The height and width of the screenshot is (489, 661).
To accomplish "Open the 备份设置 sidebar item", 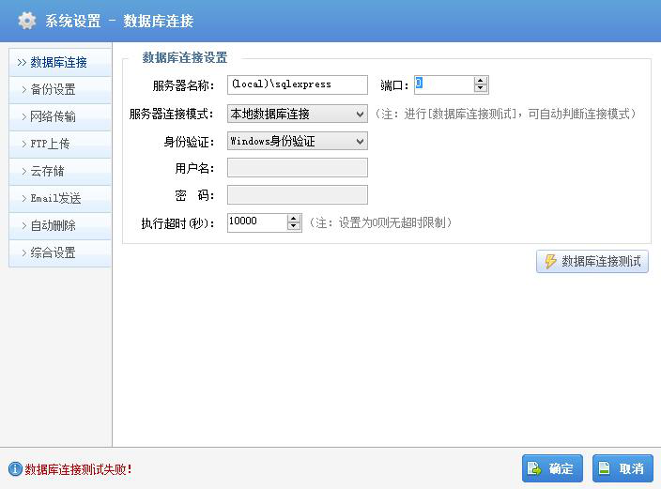I will pyautogui.click(x=60, y=90).
